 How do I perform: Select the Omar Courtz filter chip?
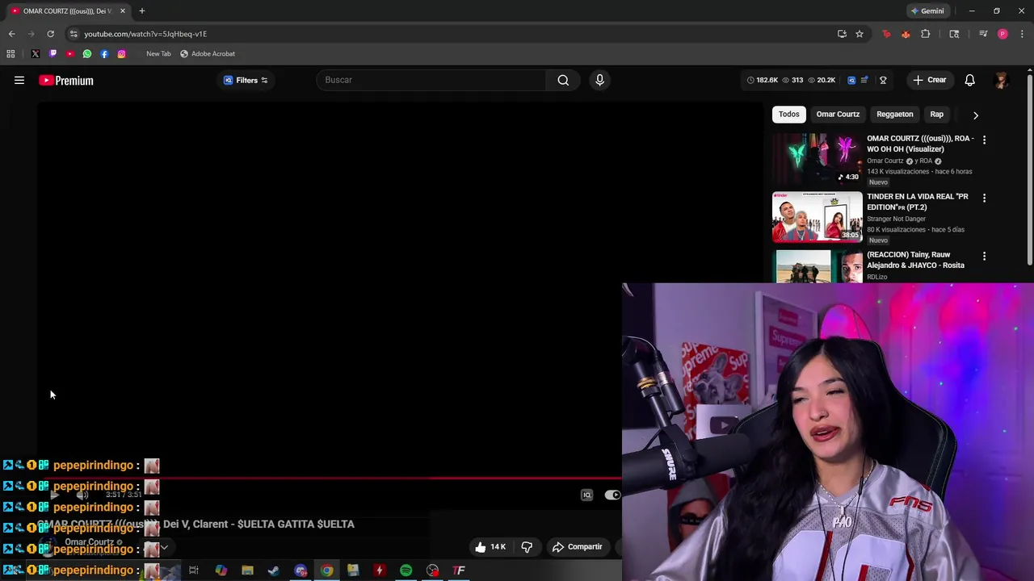tap(838, 114)
